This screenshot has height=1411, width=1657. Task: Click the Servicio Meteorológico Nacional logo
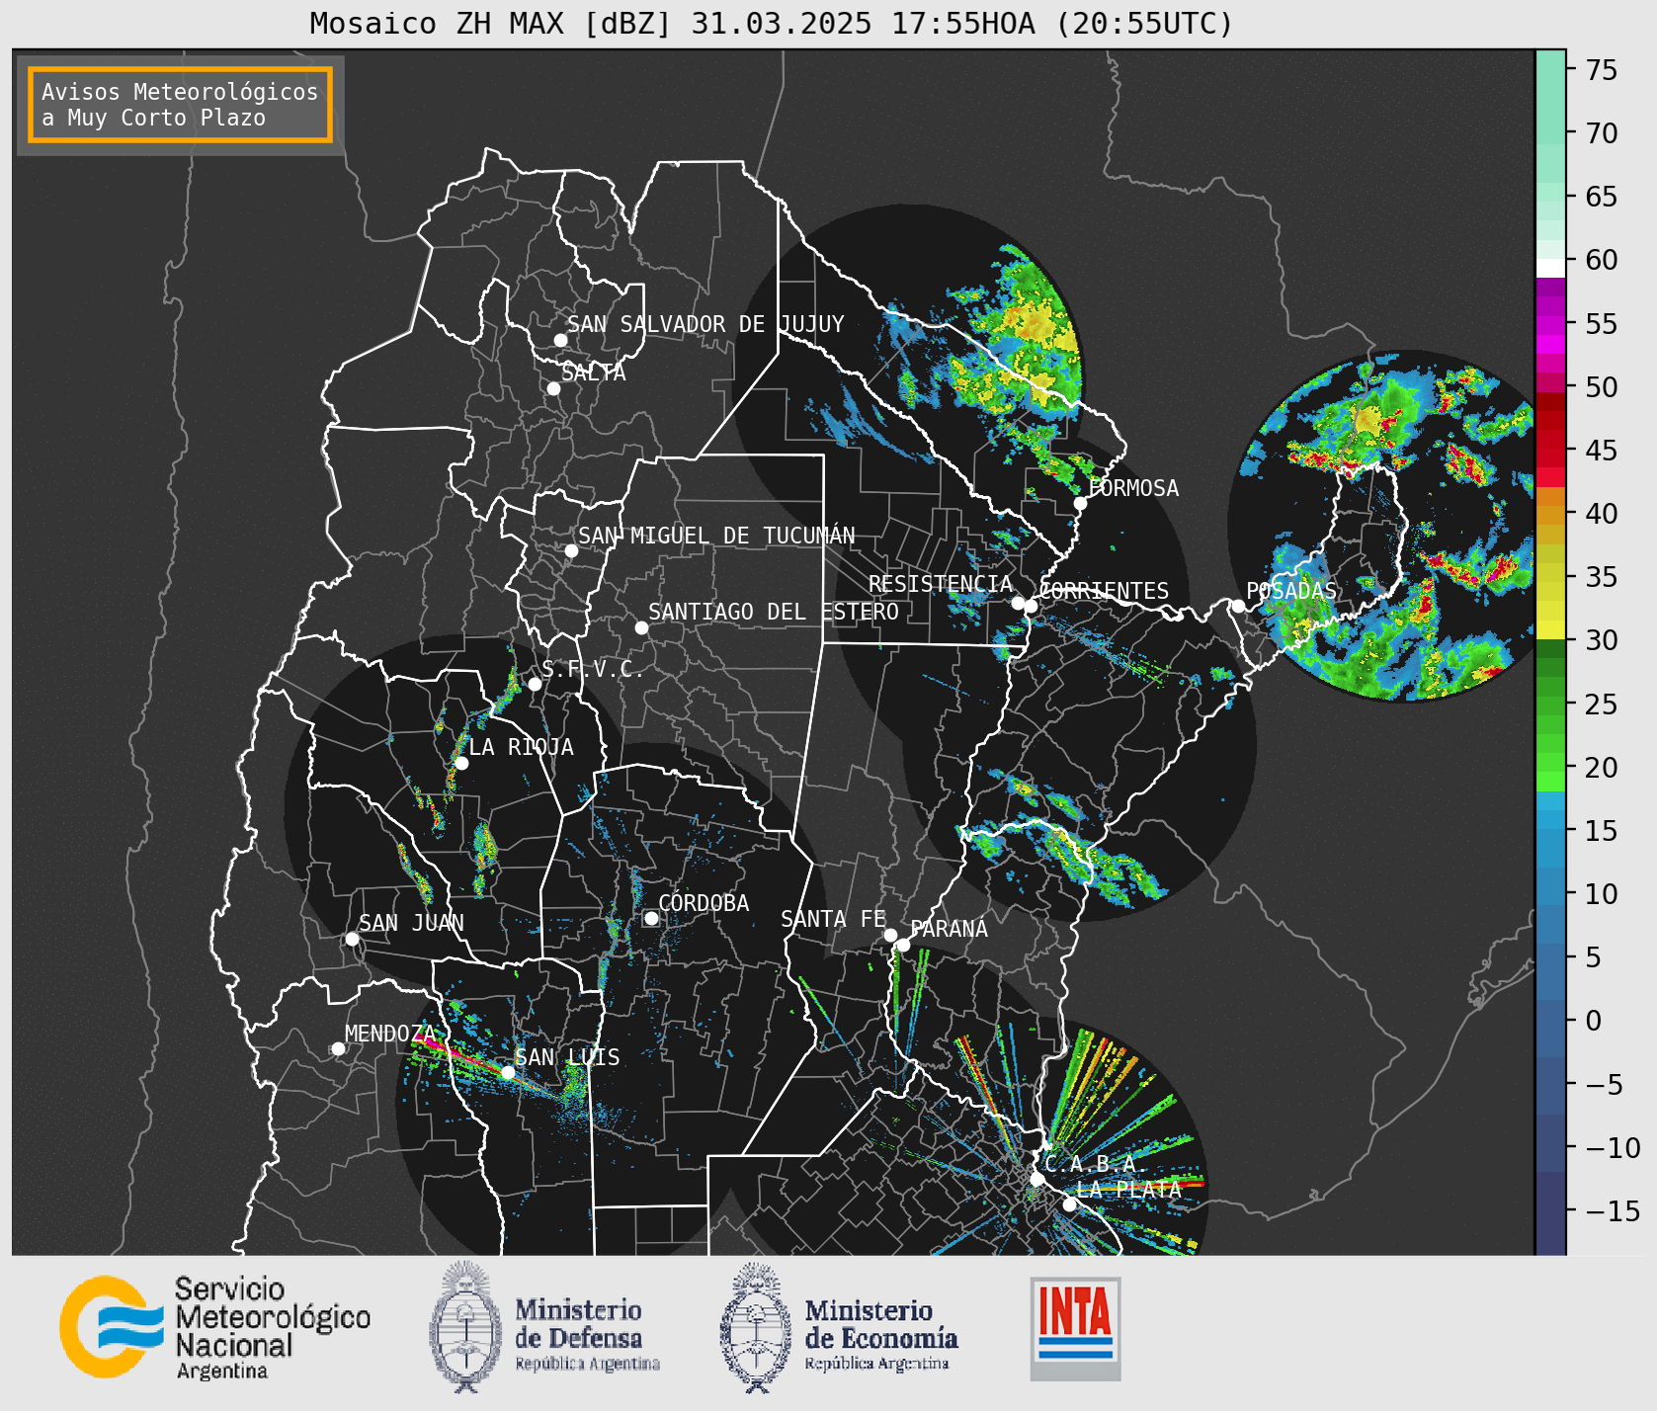(215, 1327)
